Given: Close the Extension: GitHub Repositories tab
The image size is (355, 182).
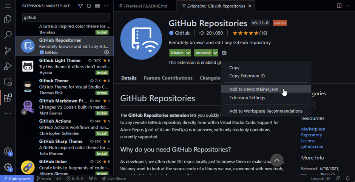Looking at the screenshot, I should (x=250, y=6).
